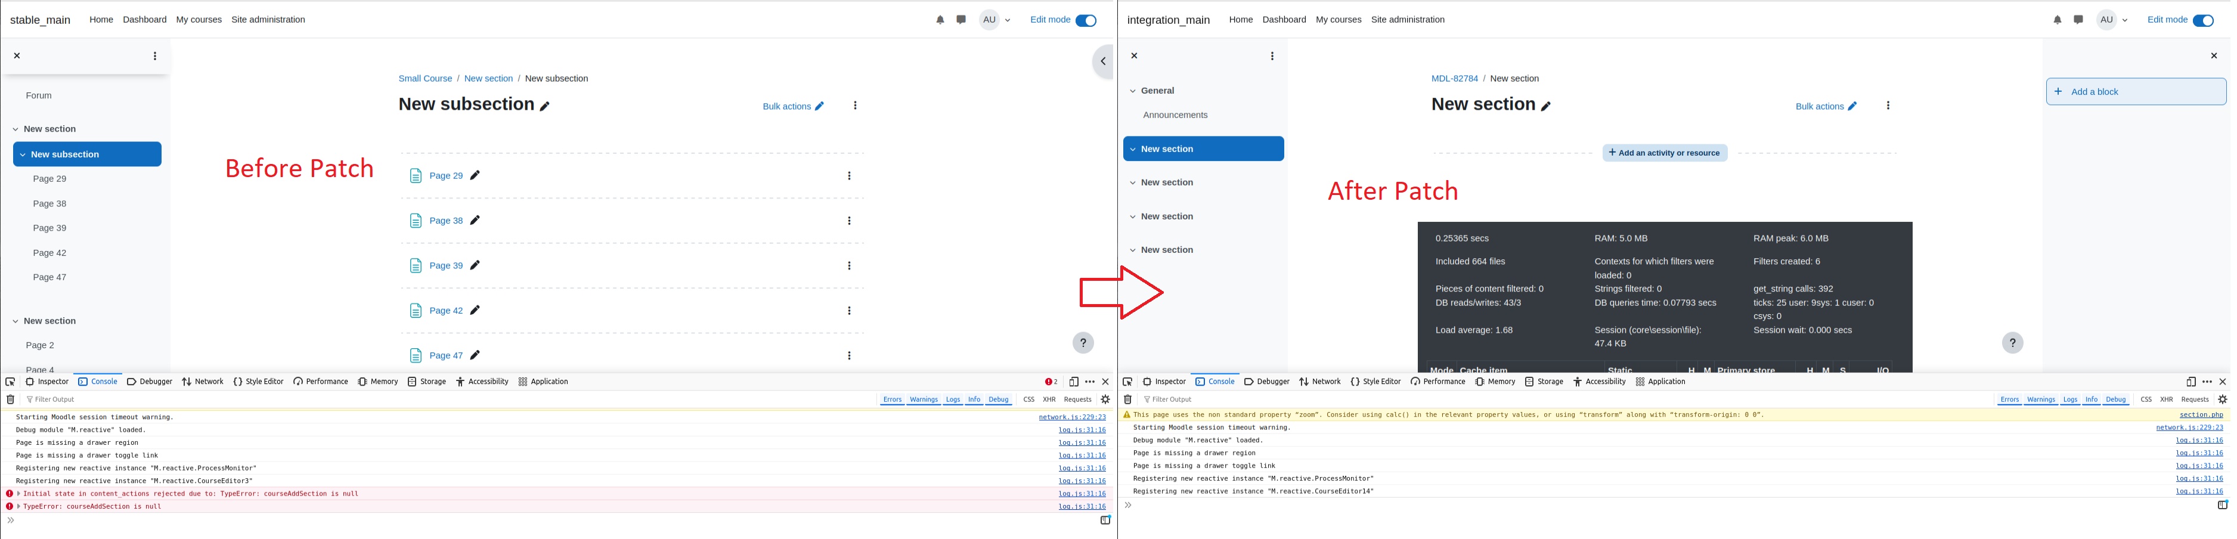This screenshot has width=2237, height=539.
Task: Edit Page 39 title pencil
Action: (475, 265)
